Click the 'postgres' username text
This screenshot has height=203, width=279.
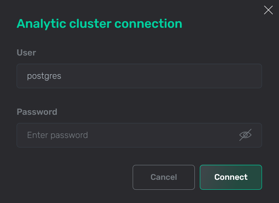(x=44, y=76)
